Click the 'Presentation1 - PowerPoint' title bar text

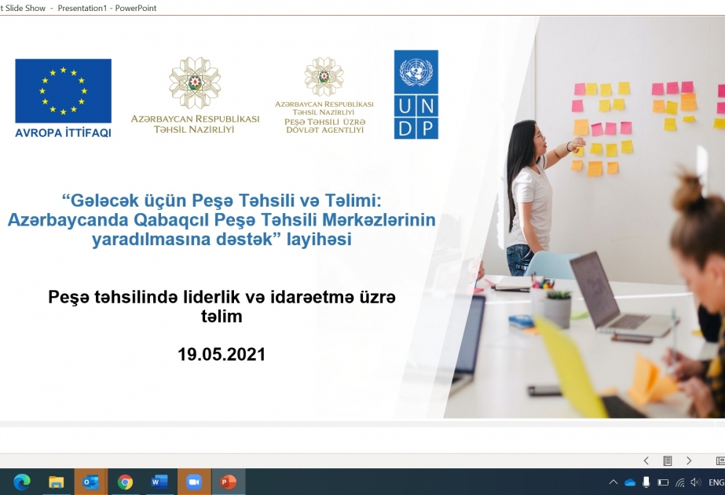[x=107, y=8]
